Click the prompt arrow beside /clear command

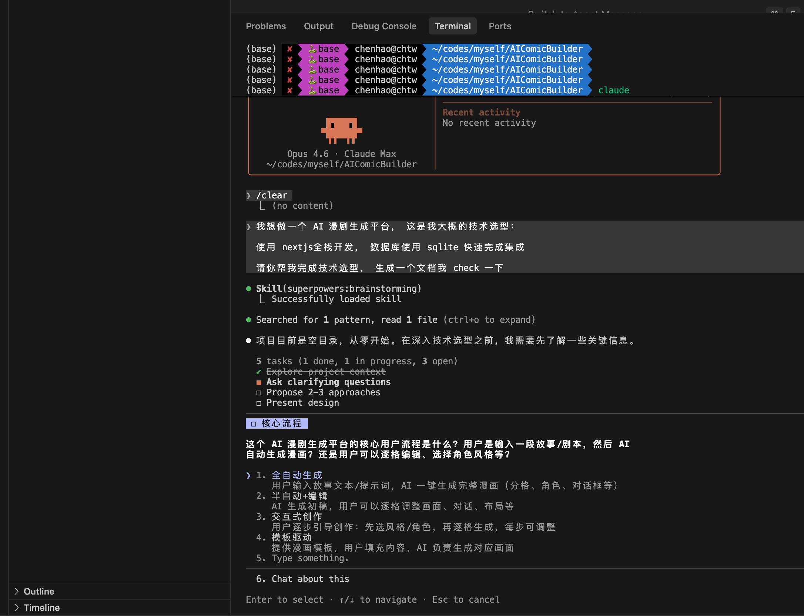point(249,195)
